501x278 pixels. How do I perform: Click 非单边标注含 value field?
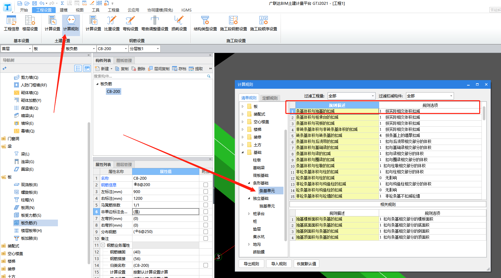tap(166, 212)
